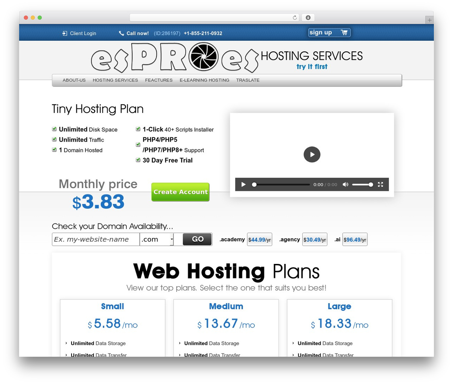The image size is (453, 384).
Task: Open the TRASLATE menu
Action: pyautogui.click(x=248, y=80)
